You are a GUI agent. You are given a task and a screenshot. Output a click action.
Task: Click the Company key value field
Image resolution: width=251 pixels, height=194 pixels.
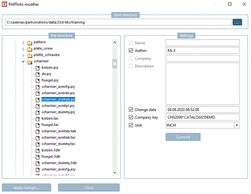(202, 117)
